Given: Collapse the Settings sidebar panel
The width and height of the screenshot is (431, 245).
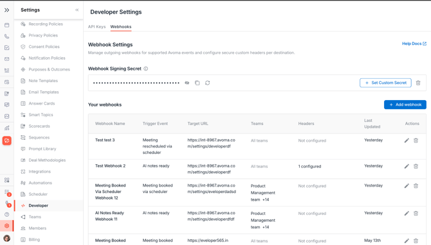Looking at the screenshot, I should click(x=77, y=10).
